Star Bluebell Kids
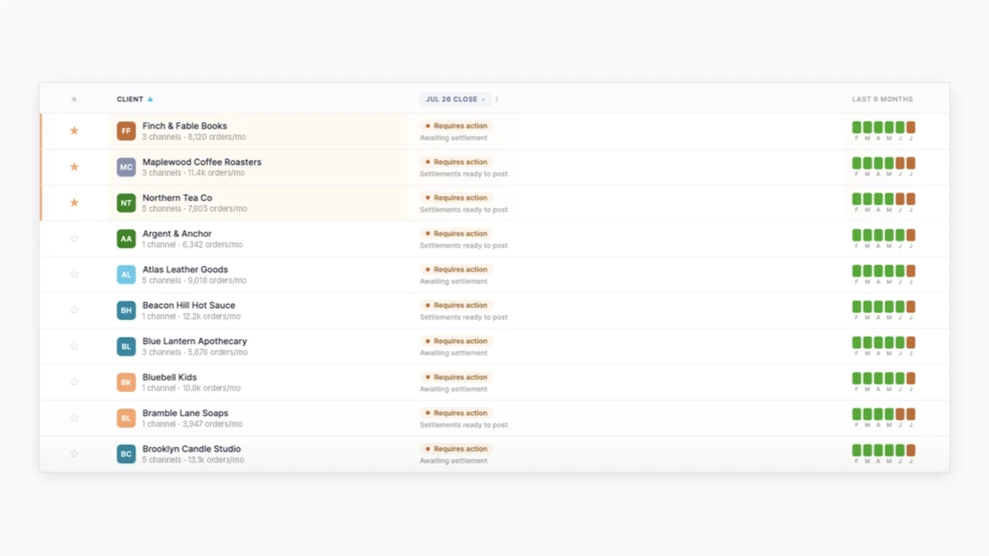This screenshot has width=989, height=556. pyautogui.click(x=74, y=382)
